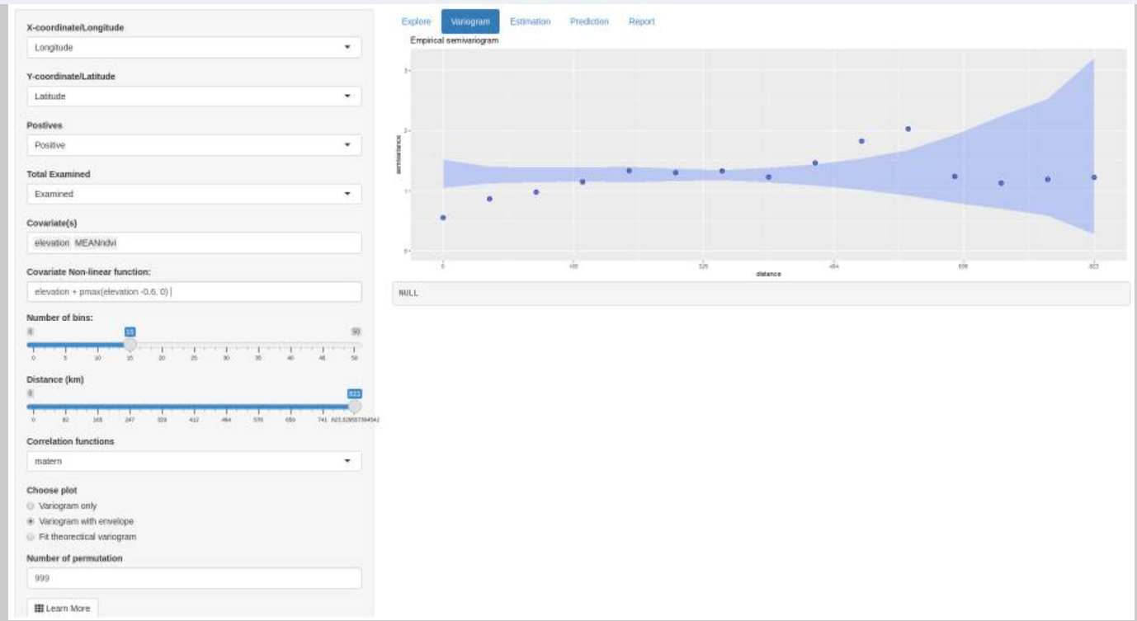This screenshot has height=621, width=1137.
Task: Expand the Correlation functions dropdown
Action: 194,461
